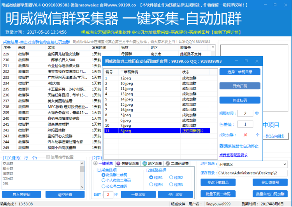292x207 pixels.
Task: Click the 编号 column header
Action: [x=112, y=72]
